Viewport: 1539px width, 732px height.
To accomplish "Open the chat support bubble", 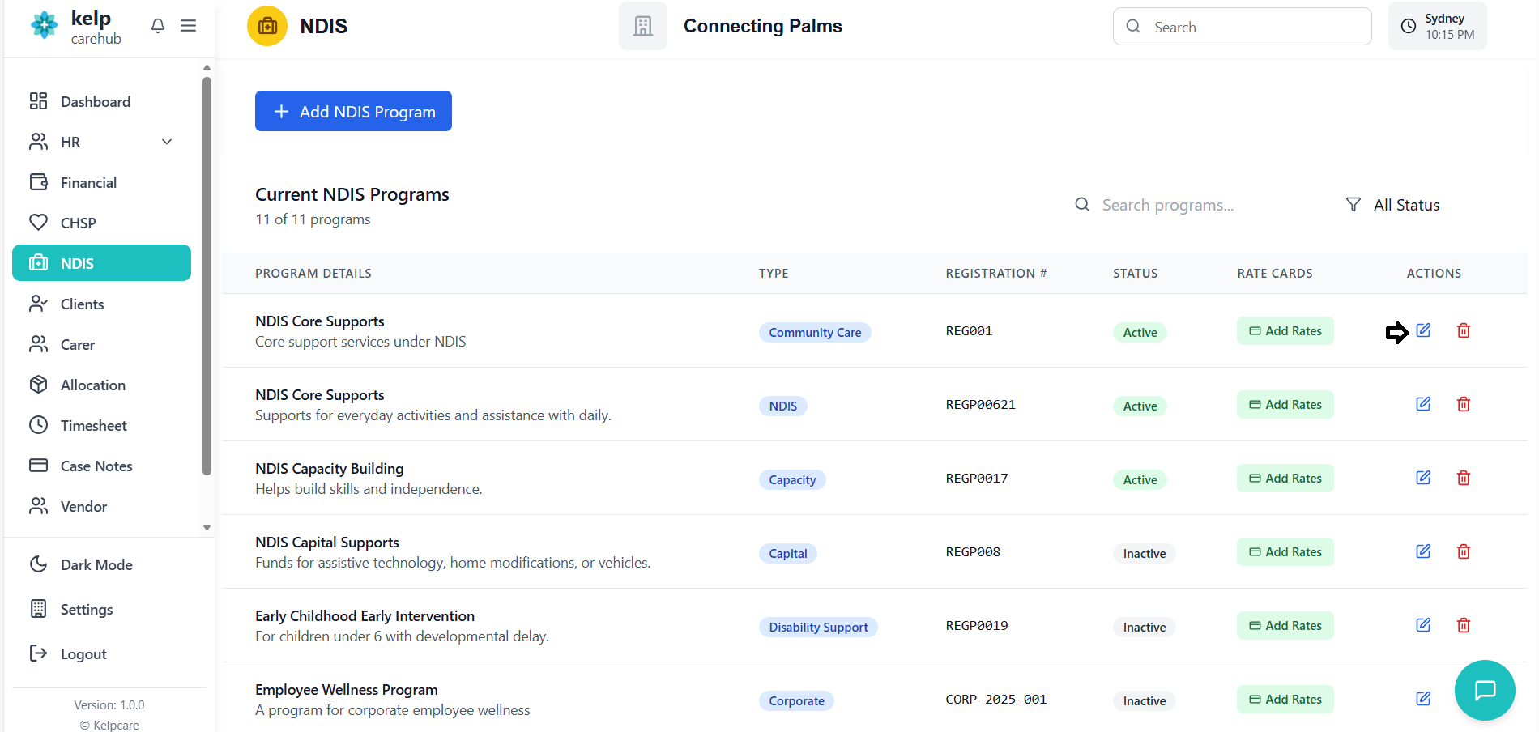I will pos(1484,690).
